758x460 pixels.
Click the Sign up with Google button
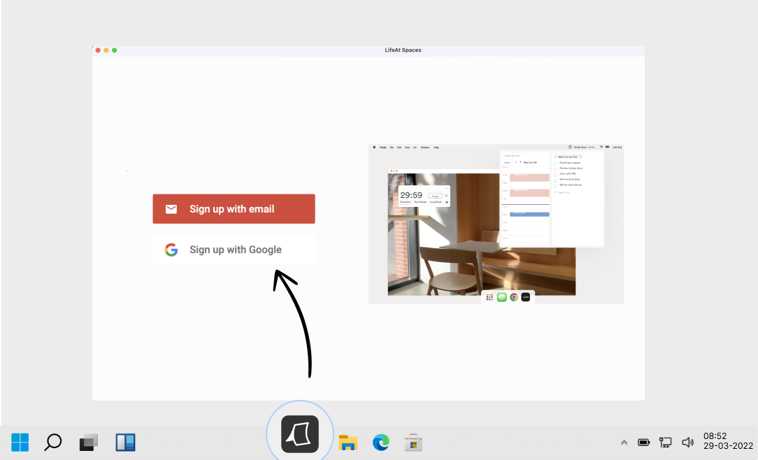pyautogui.click(x=234, y=249)
